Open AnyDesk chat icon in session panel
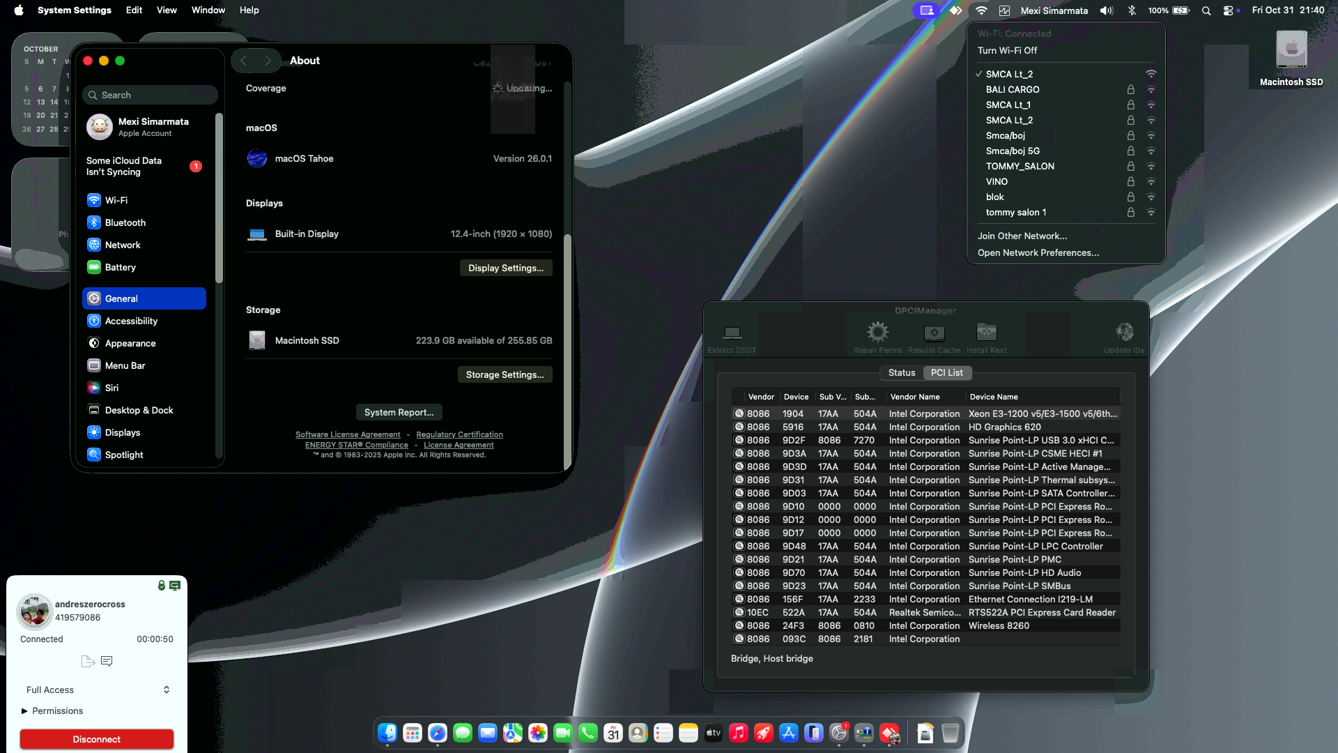The height and width of the screenshot is (753, 1338). (x=107, y=661)
